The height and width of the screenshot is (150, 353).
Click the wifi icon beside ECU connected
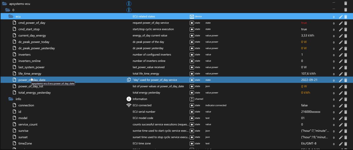129,105
